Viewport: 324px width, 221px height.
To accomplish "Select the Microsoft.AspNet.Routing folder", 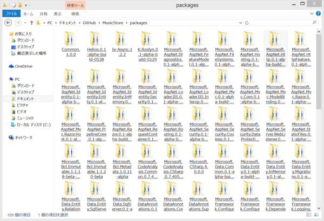I will click(x=173, y=124).
